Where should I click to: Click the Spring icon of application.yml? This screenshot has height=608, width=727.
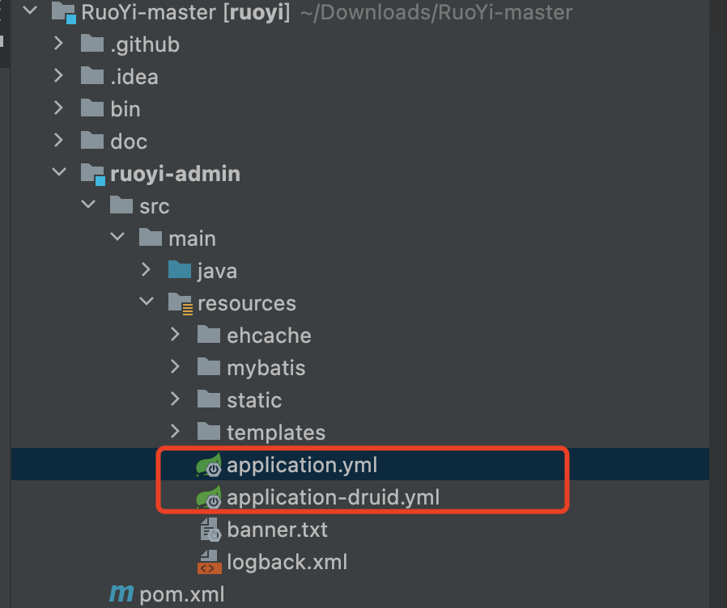(x=209, y=465)
